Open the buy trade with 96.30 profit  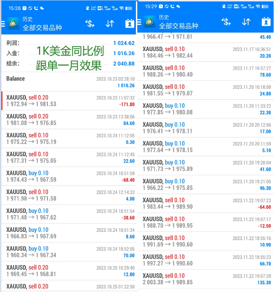tap(206, 184)
